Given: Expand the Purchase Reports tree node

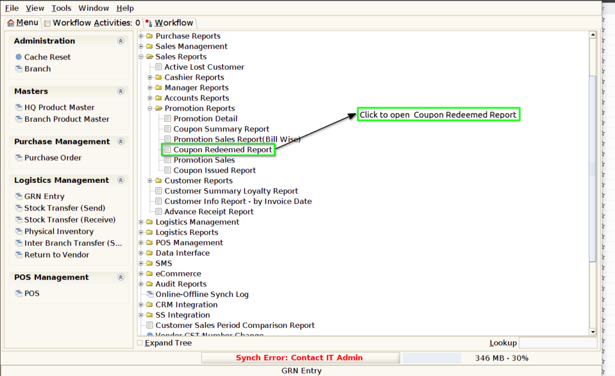Looking at the screenshot, I should tap(141, 36).
